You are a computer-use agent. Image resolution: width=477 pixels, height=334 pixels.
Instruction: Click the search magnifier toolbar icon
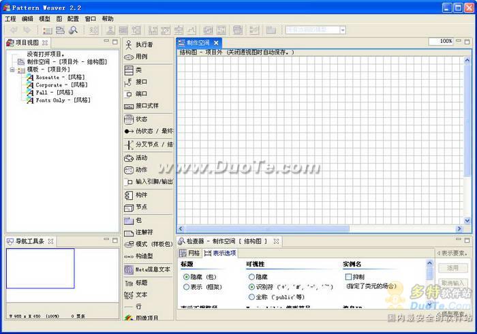[x=73, y=30]
